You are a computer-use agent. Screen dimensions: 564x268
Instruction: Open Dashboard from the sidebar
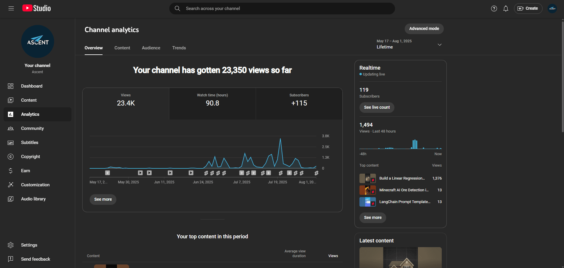tap(32, 86)
